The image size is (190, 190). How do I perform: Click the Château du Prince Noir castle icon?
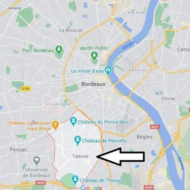click(74, 121)
